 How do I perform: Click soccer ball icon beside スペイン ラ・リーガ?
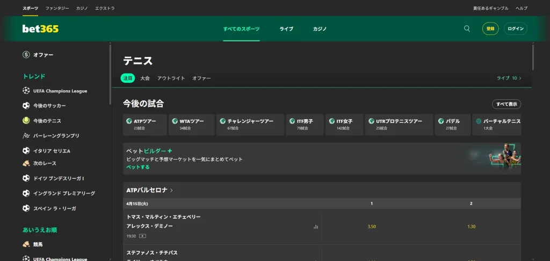[x=26, y=208]
